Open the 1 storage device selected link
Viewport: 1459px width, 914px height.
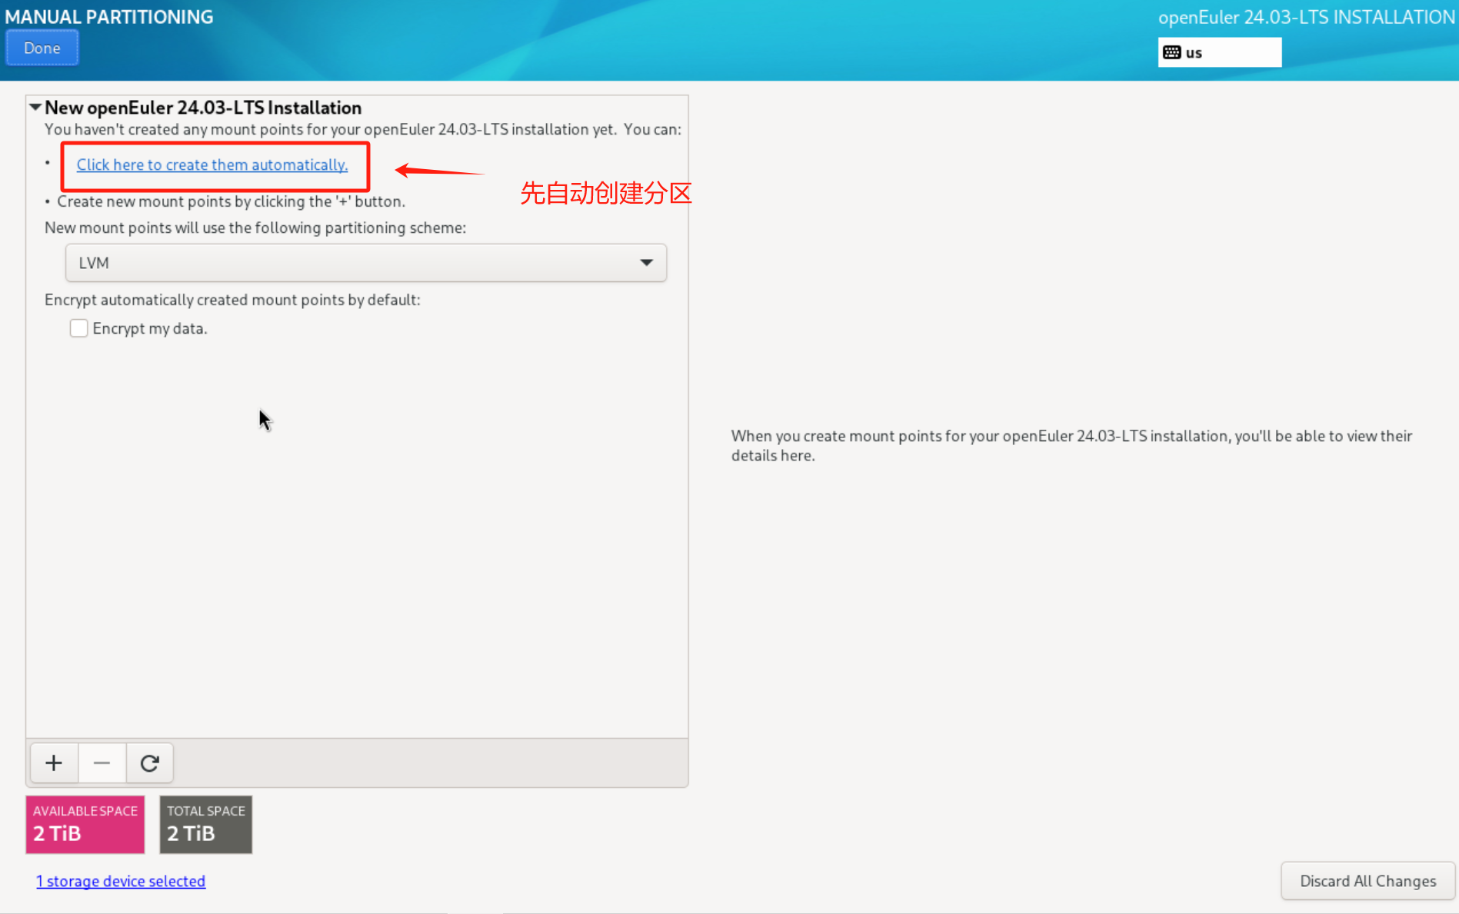(121, 881)
